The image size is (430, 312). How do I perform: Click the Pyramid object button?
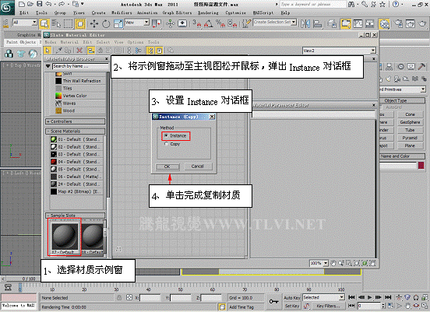410,138
